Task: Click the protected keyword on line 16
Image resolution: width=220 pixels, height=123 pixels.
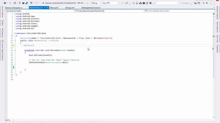Action: 29,50
